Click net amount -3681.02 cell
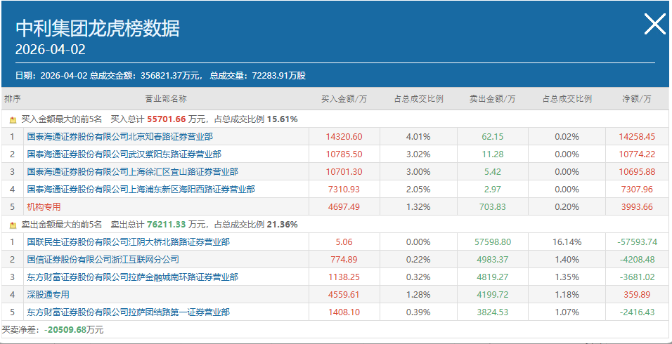Viewport: 672px width, 344px height. pyautogui.click(x=637, y=277)
